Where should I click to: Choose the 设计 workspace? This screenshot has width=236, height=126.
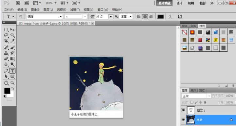[179, 3]
